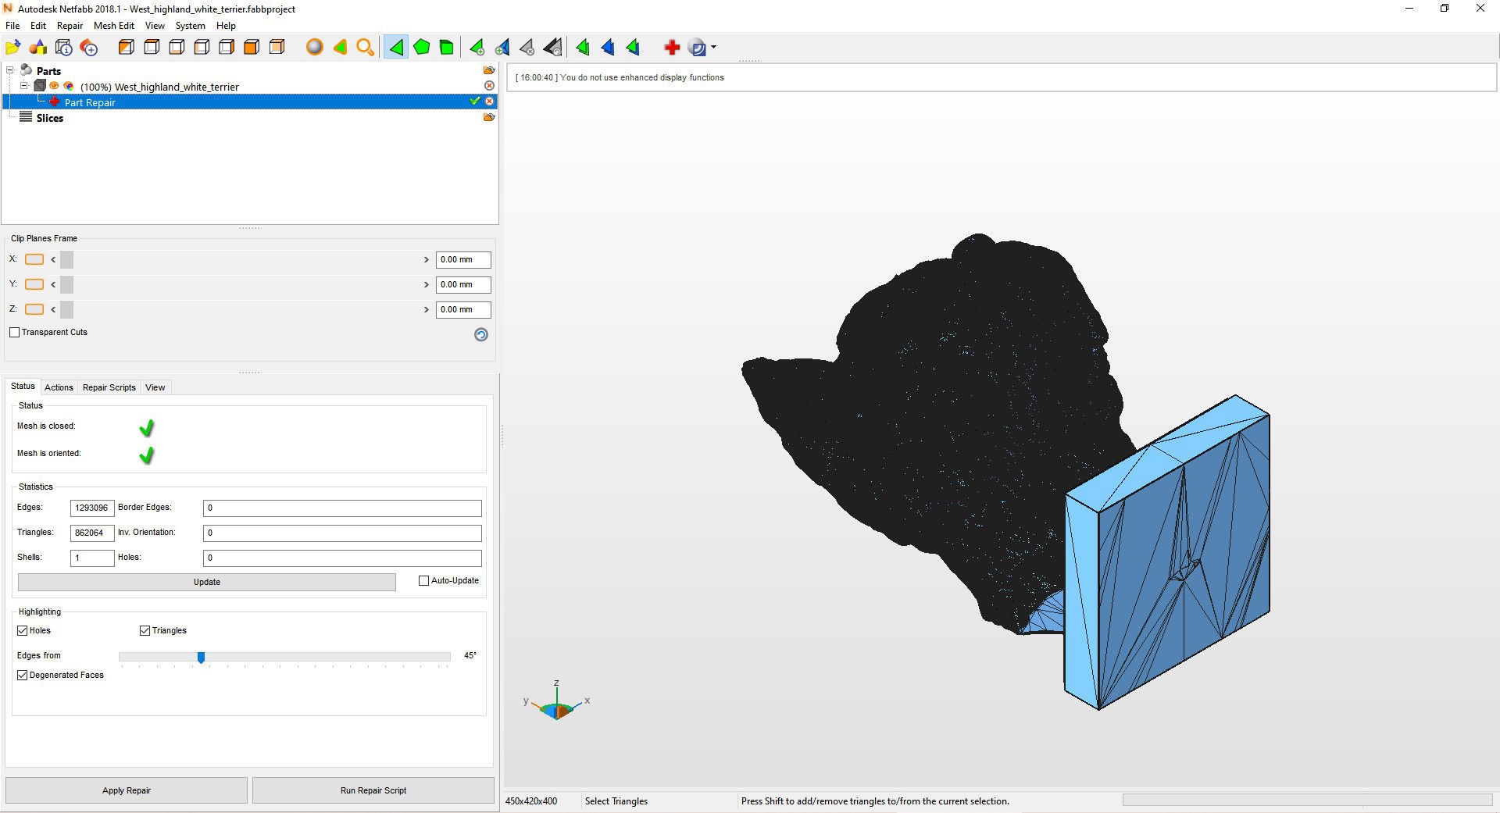The height and width of the screenshot is (813, 1500).
Task: Enable the Auto-Update checkbox
Action: pyautogui.click(x=424, y=581)
